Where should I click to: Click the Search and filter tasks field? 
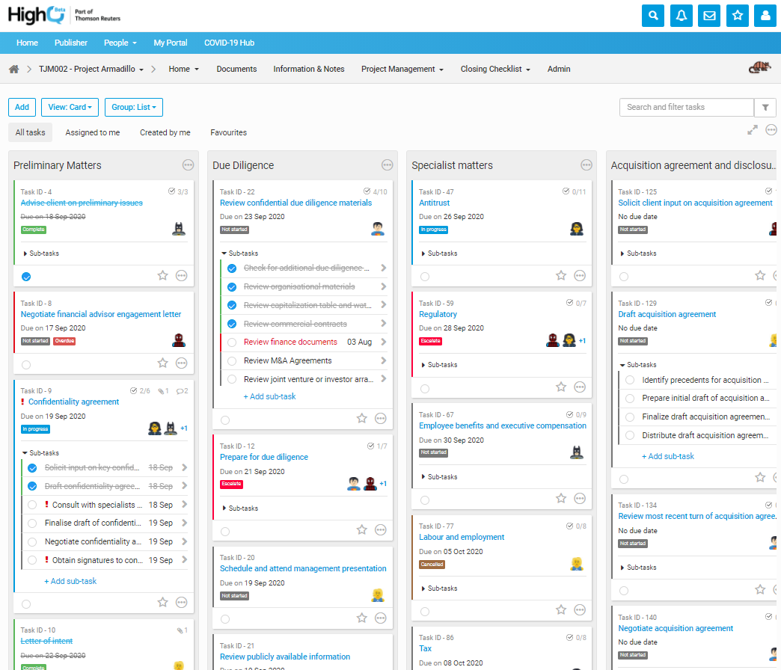[686, 108]
